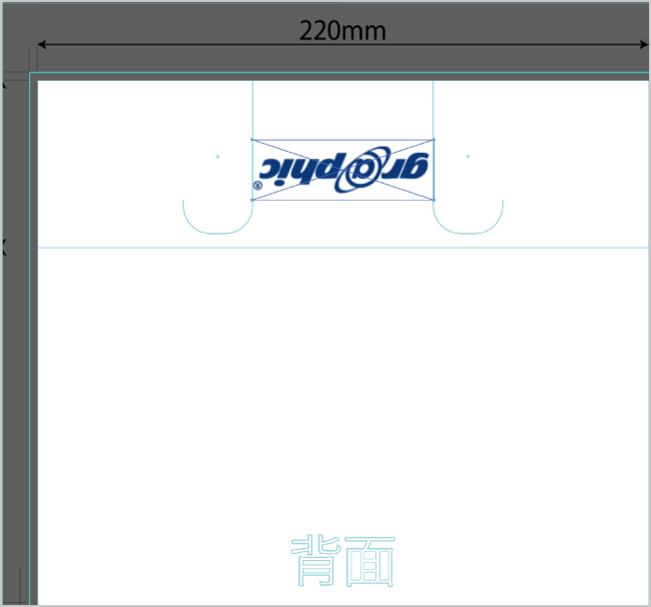Click bottom-right corner handle of logo frame

tap(433, 200)
